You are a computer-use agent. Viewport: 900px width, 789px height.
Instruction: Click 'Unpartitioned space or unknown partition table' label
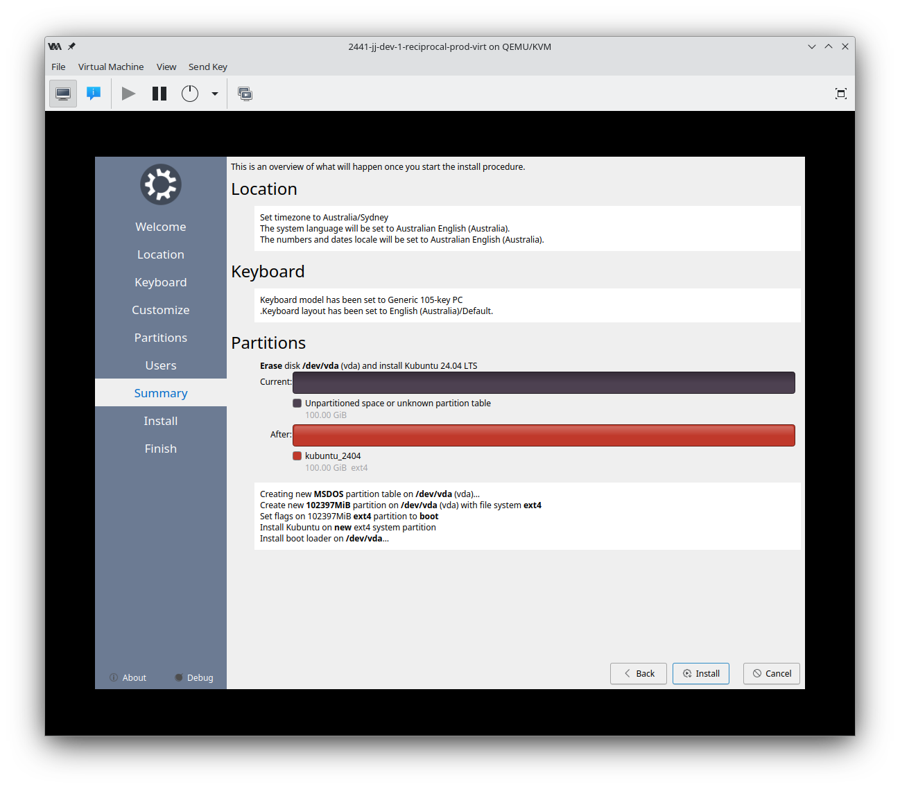[x=398, y=403]
